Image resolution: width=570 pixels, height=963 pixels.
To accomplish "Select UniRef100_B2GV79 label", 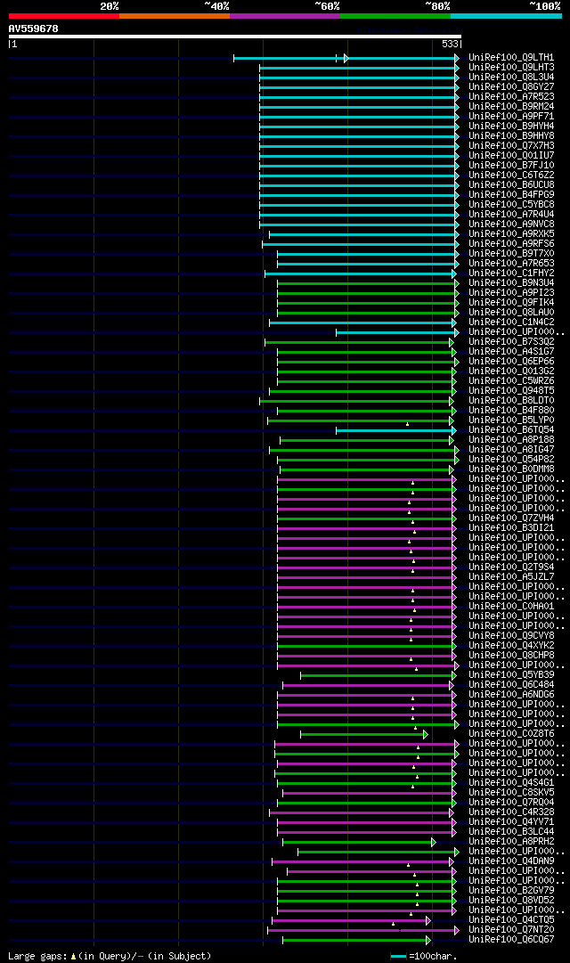I will (511, 891).
